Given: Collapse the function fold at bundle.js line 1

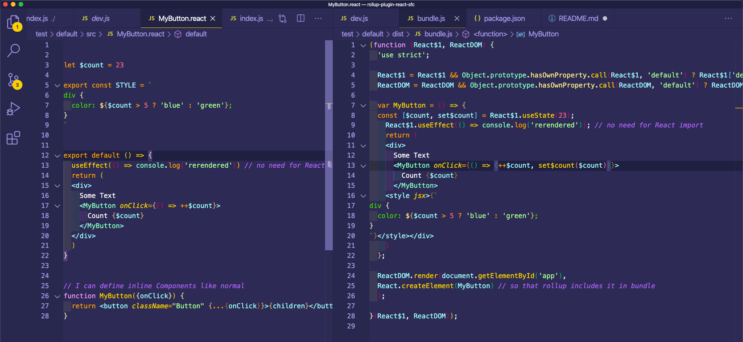Looking at the screenshot, I should tap(363, 45).
